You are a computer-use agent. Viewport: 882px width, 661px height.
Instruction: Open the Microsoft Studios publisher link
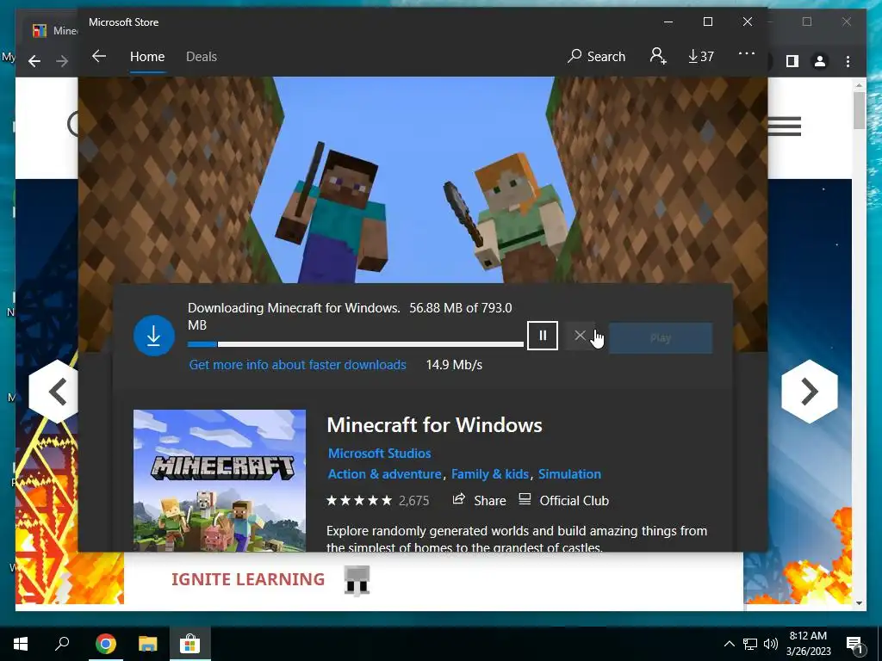[x=379, y=453]
